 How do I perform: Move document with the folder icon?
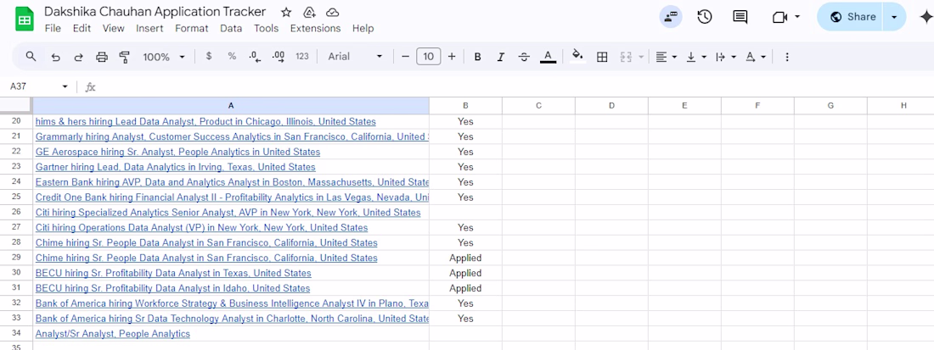click(x=309, y=13)
